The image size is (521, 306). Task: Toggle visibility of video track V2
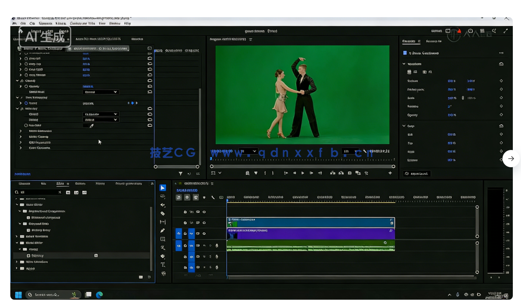(204, 222)
